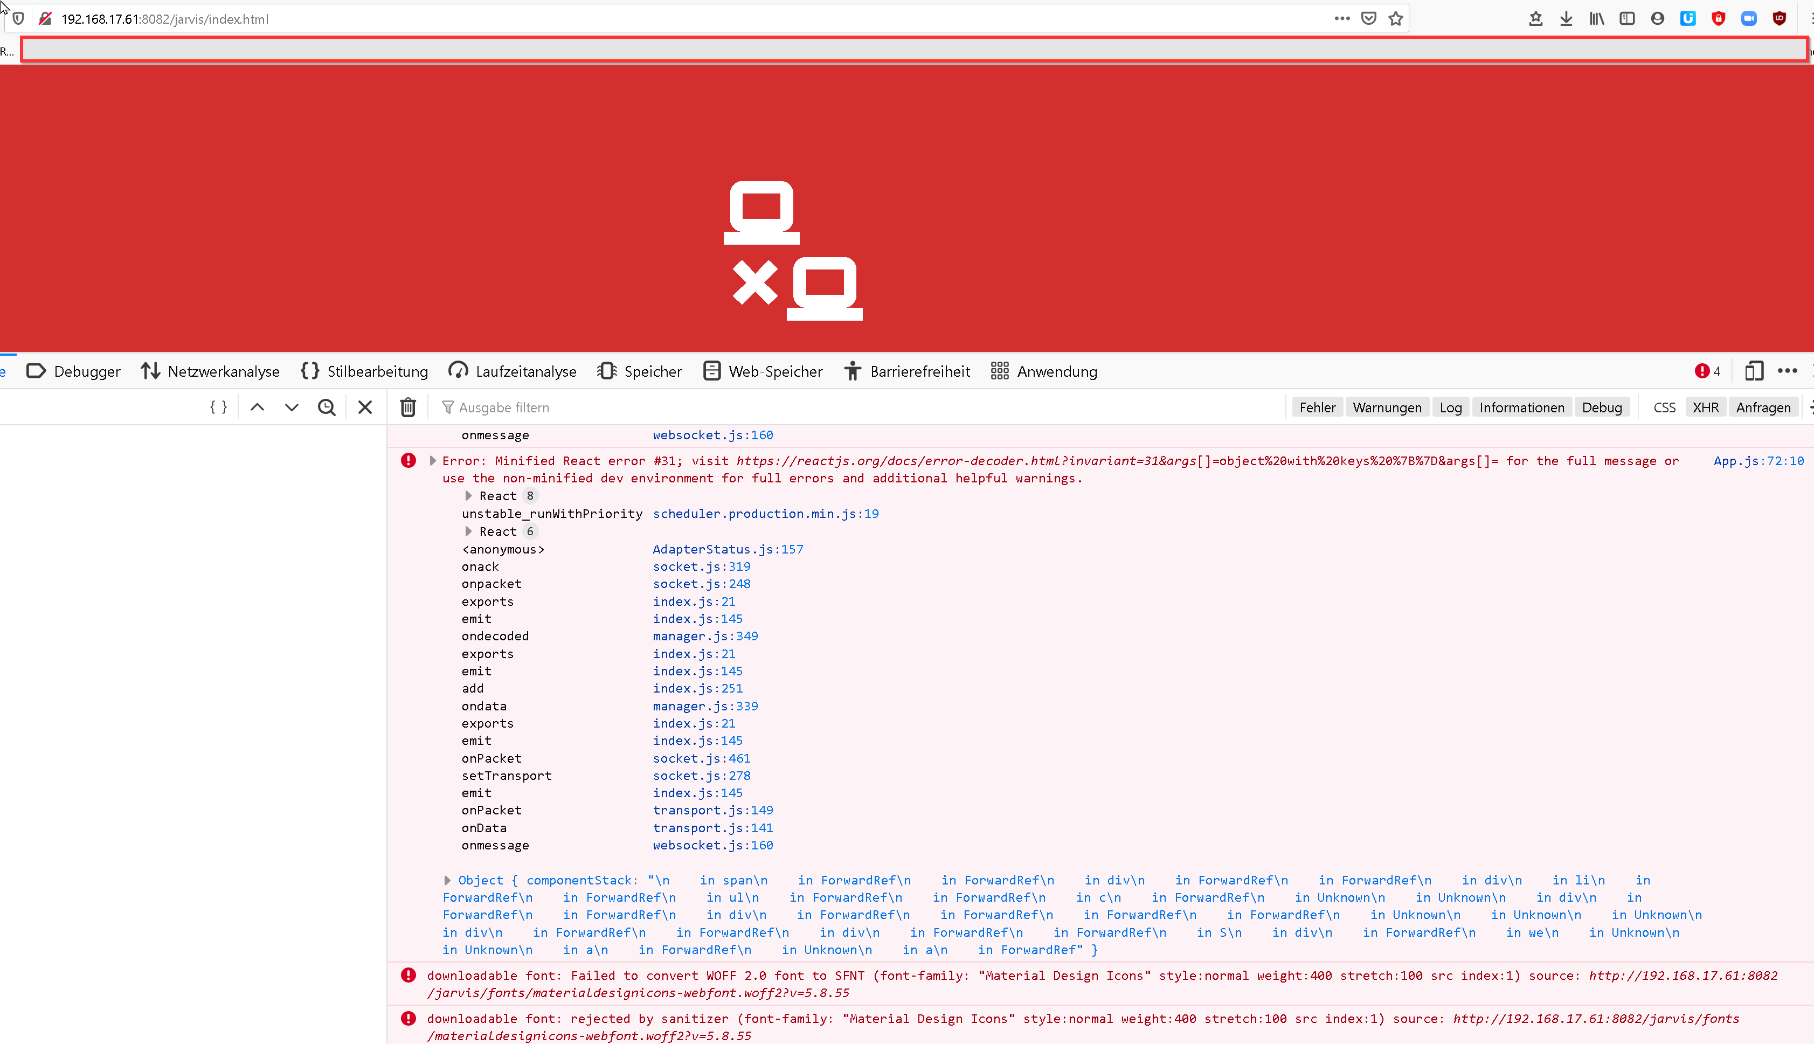The width and height of the screenshot is (1814, 1044).
Task: Open the downloads arrow icon
Action: pos(1566,19)
